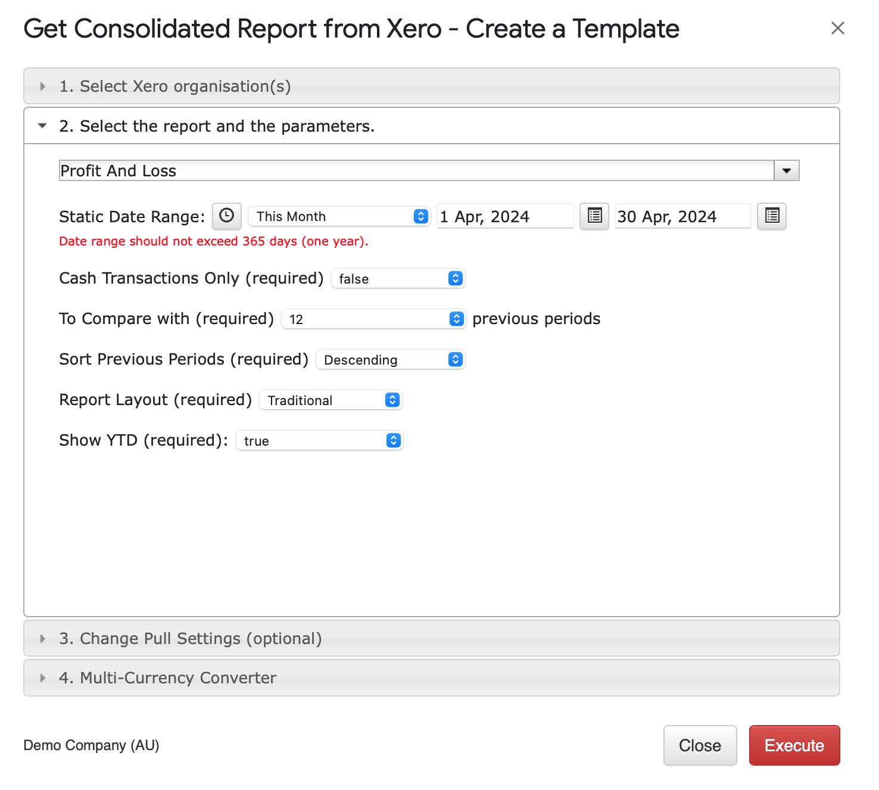Click the clock icon beside Static Date Range

pos(227,216)
